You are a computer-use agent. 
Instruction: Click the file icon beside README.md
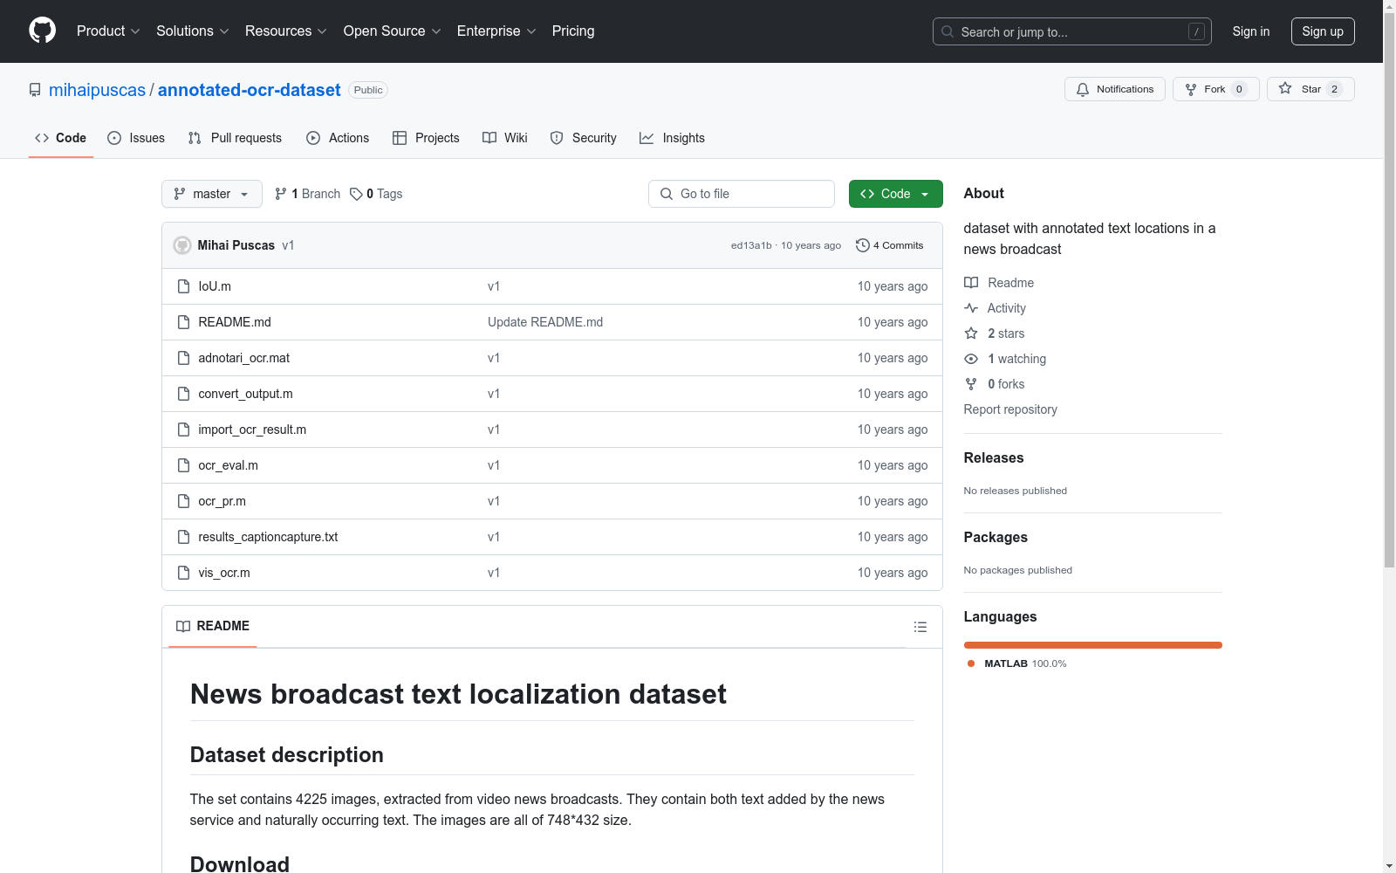click(183, 322)
